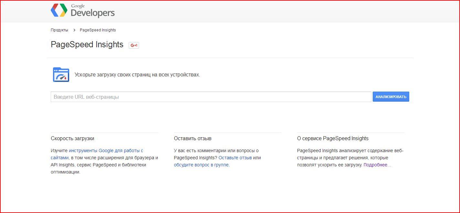Open the PageSpeed Insights breadcrumb link
The image size is (460, 213).
98,30
